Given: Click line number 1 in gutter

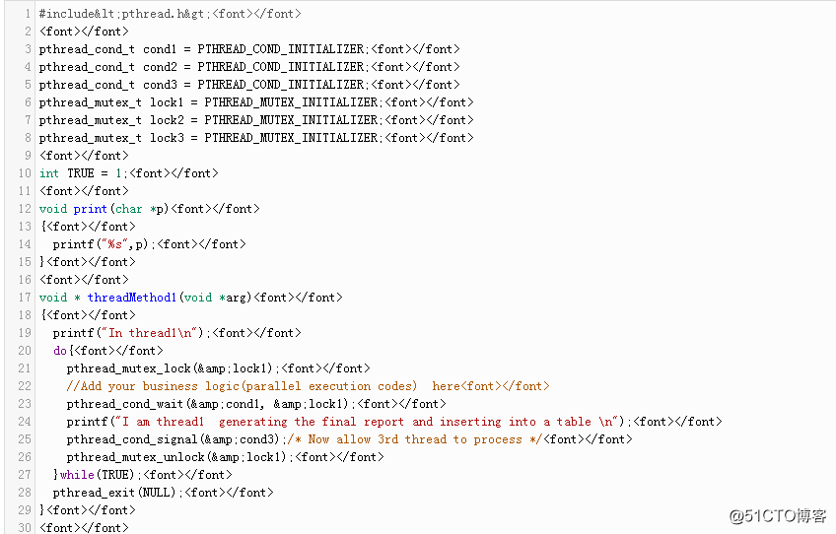Looking at the screenshot, I should (x=28, y=14).
